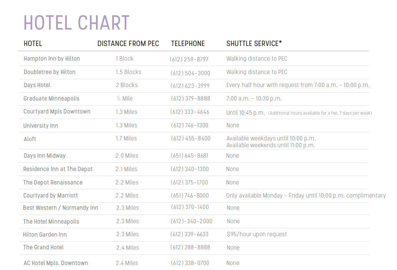Select the University Inn hotel name
The image size is (397, 270).
point(41,126)
